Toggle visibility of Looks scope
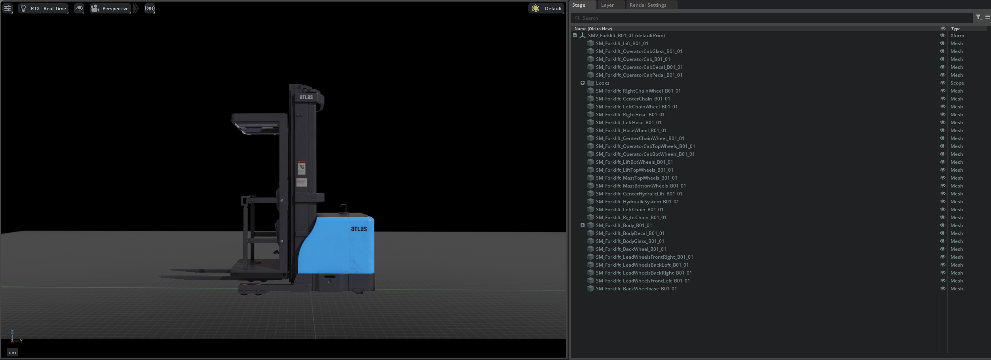Screen dimensions: 991x360 (942, 83)
